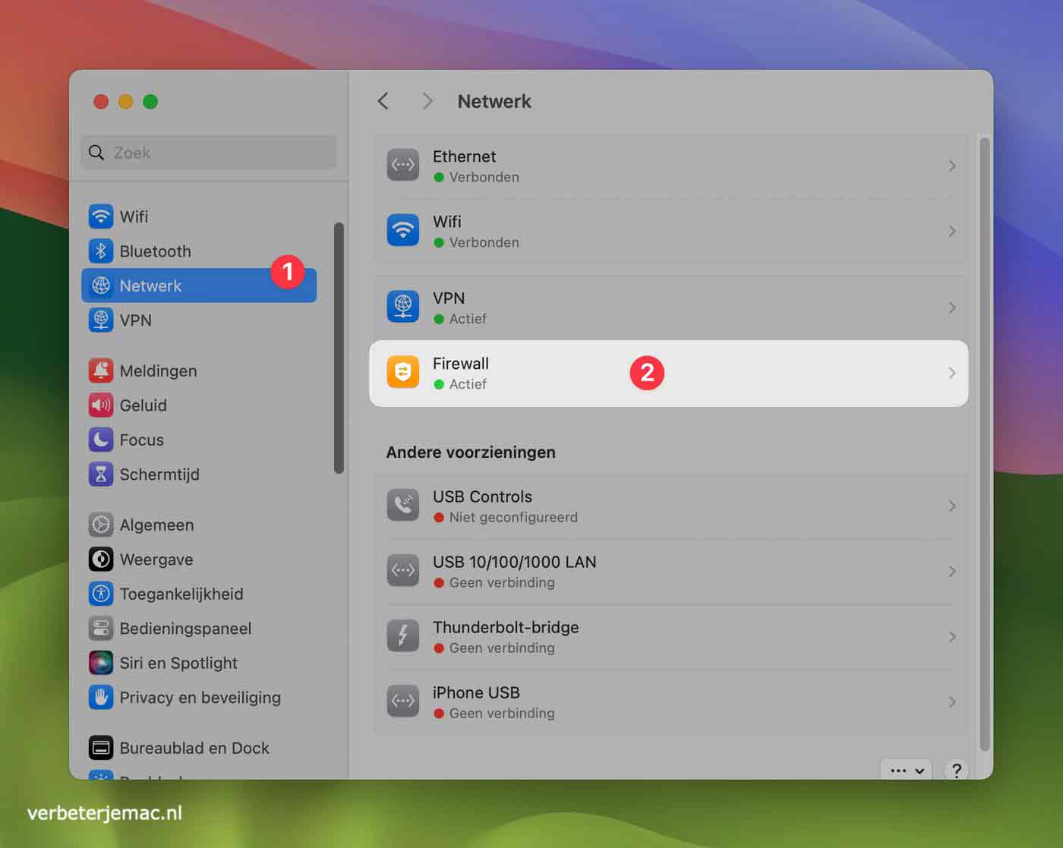This screenshot has width=1063, height=848.
Task: Select Privacy en beveiliging in sidebar
Action: 199,698
